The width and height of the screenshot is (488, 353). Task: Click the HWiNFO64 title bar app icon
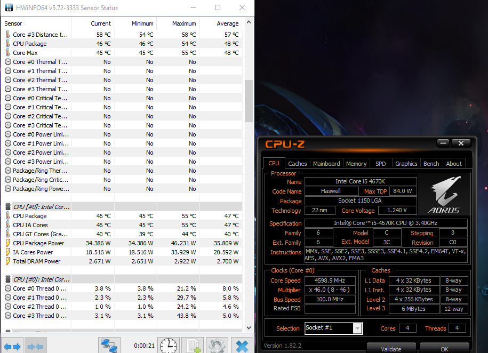pos(9,8)
